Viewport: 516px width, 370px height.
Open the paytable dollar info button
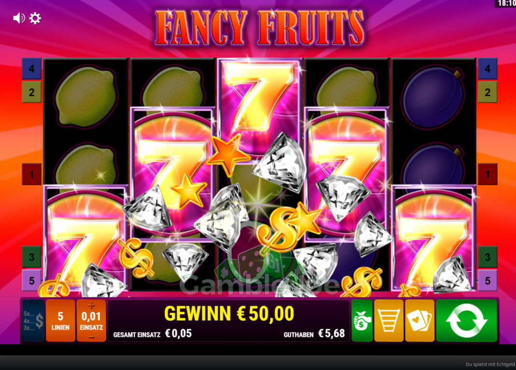pyautogui.click(x=33, y=320)
